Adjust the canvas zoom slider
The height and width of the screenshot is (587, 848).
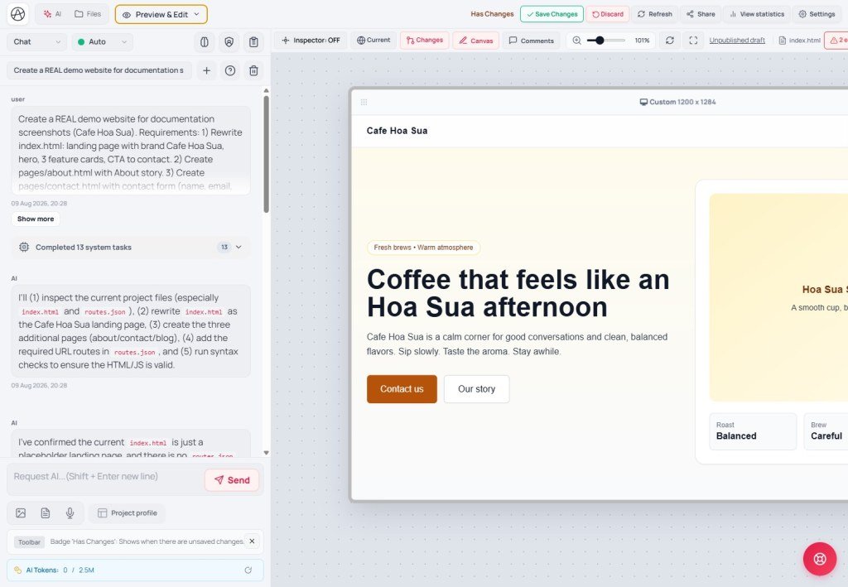(x=605, y=41)
